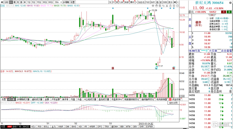Open the red 财 marker on chart
The width and height of the screenshot is (233, 129).
tap(113, 68)
